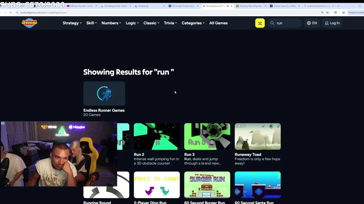Click the "20 Games" count text
The image size is (364, 204).
click(92, 115)
